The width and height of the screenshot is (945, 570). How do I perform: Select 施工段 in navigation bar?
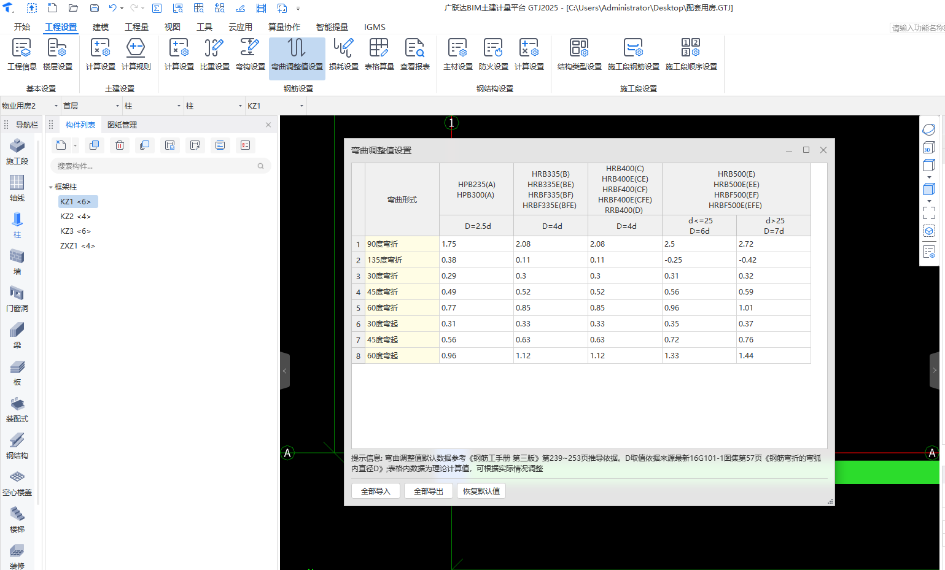coord(17,152)
